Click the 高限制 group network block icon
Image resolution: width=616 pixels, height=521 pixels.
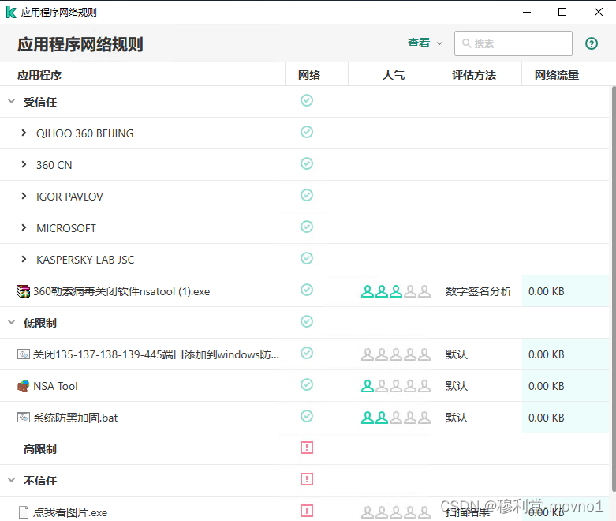pyautogui.click(x=307, y=448)
